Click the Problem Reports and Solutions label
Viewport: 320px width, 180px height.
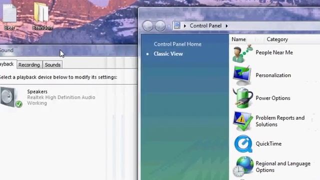(x=280, y=121)
